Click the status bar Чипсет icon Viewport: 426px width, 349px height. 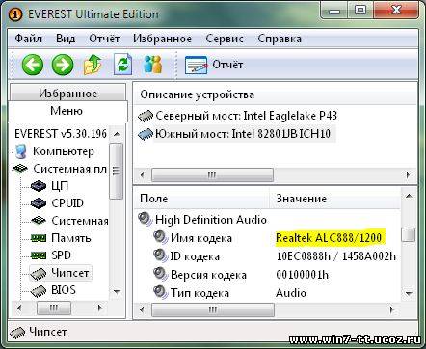[17, 333]
